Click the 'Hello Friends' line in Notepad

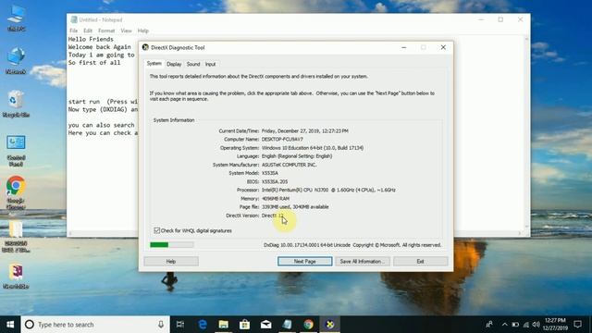(91, 39)
